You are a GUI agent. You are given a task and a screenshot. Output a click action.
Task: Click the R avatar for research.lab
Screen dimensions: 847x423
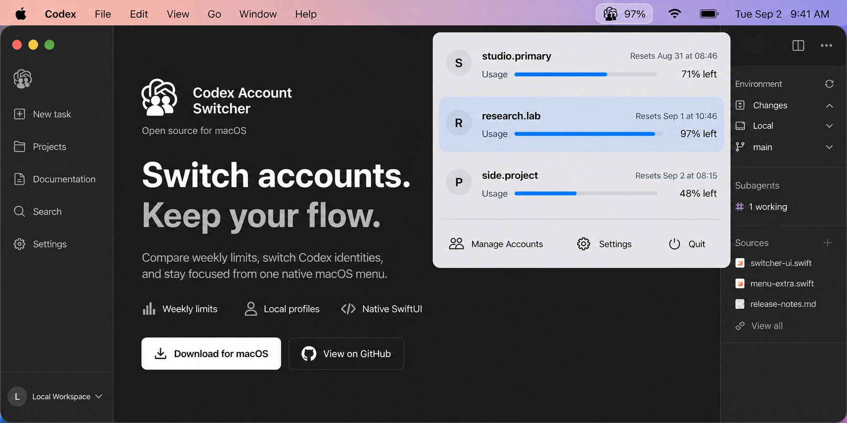[x=459, y=123]
